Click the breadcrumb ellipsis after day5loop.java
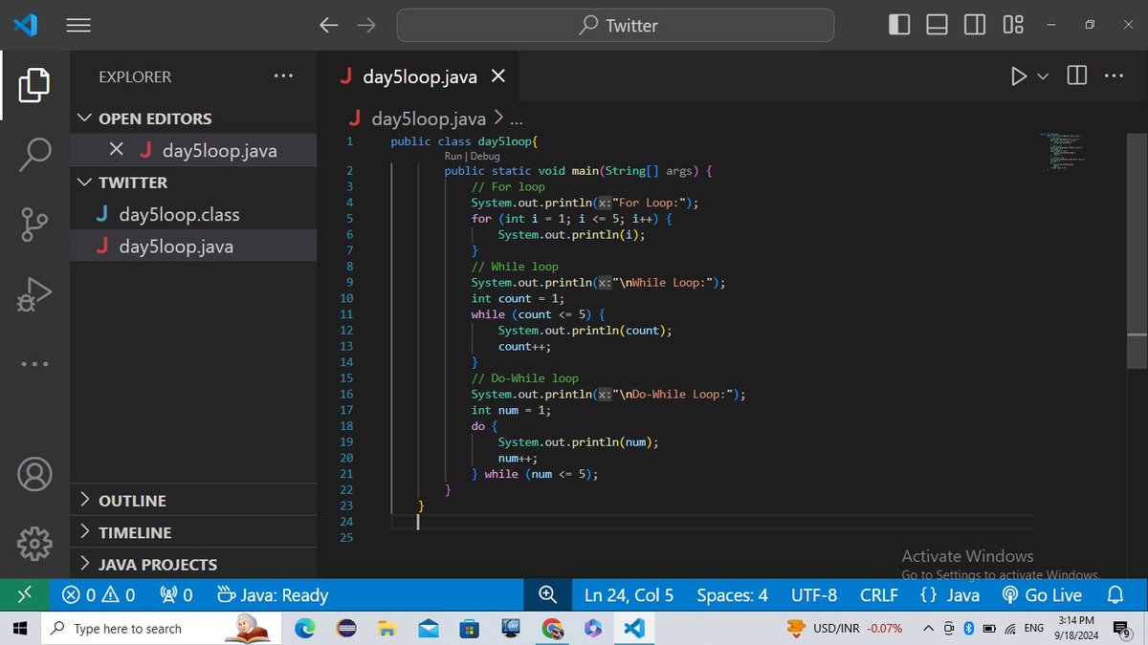The height and width of the screenshot is (645, 1148). tap(517, 119)
